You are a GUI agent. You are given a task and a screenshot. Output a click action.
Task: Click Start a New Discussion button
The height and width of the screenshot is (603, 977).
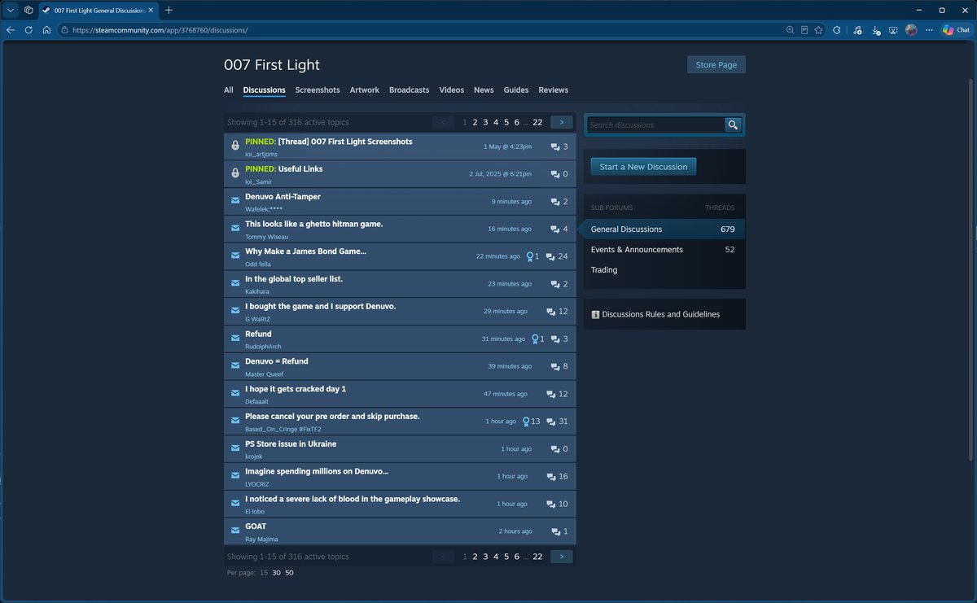click(643, 167)
